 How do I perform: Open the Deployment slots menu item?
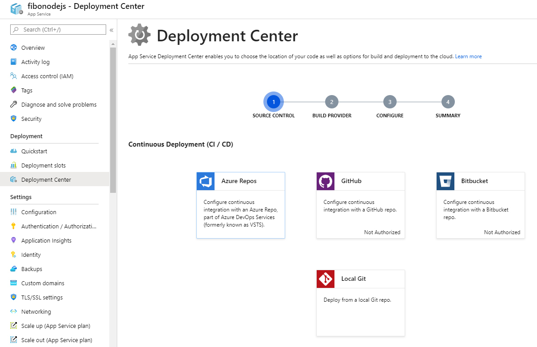pyautogui.click(x=44, y=166)
